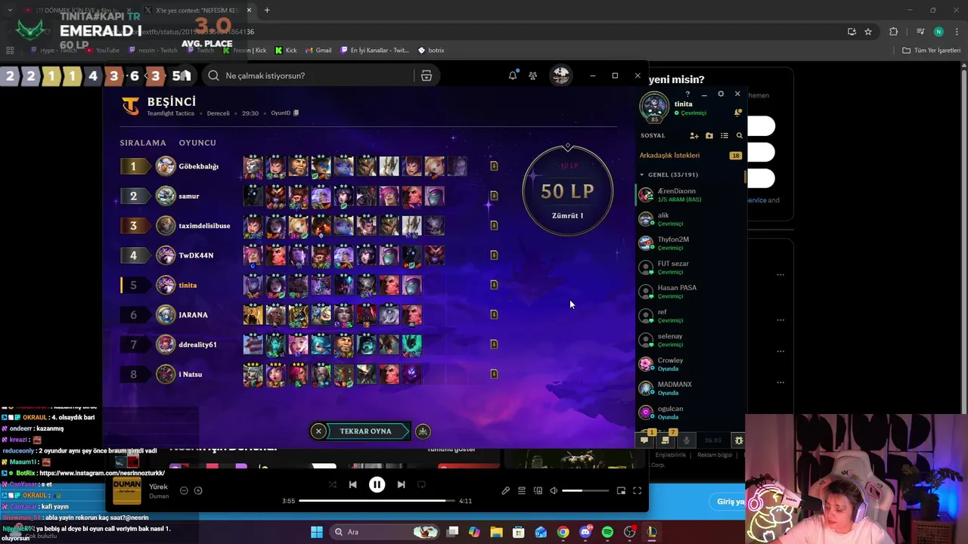Image resolution: width=968 pixels, height=544 pixels.
Task: Open the missions icon with badge 7
Action: point(666,440)
